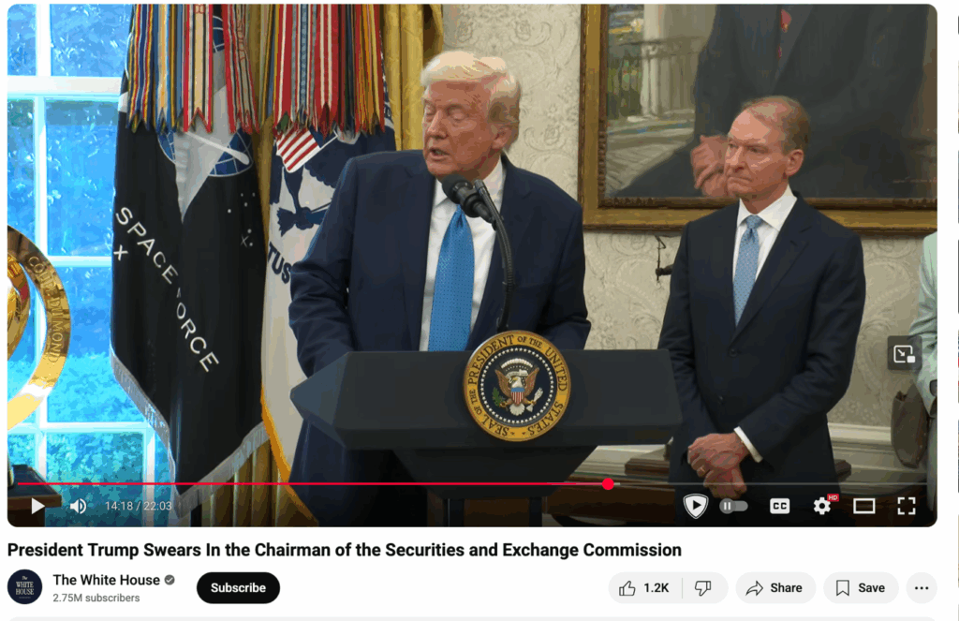This screenshot has width=959, height=621.
Task: Subscribe to The White House channel
Action: 238,588
